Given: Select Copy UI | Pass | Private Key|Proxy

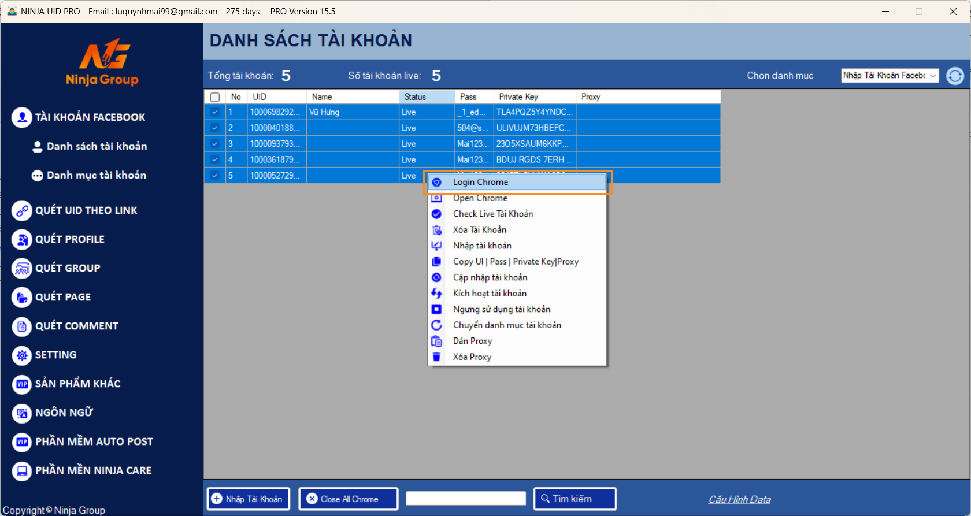Looking at the screenshot, I should [x=517, y=262].
